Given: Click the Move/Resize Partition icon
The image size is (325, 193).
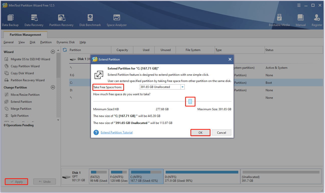Looking at the screenshot, I should pyautogui.click(x=6, y=95).
